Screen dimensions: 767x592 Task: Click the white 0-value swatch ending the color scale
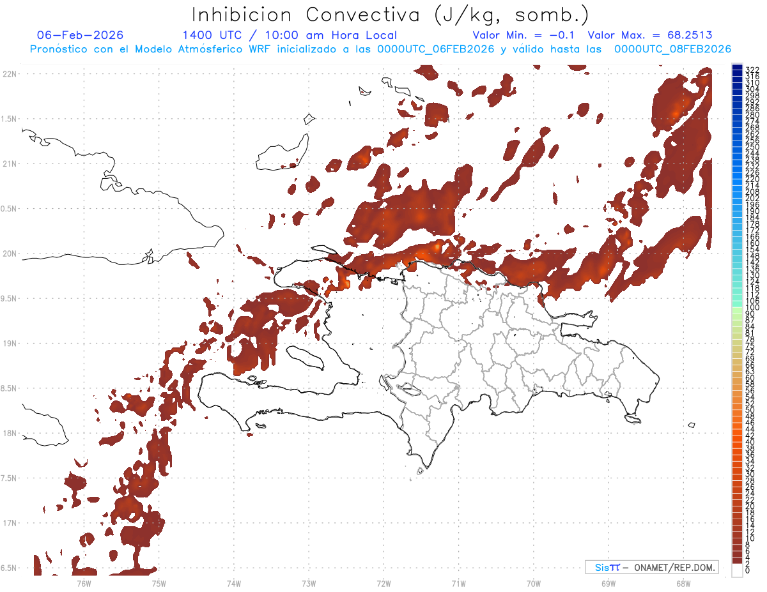[x=737, y=571]
